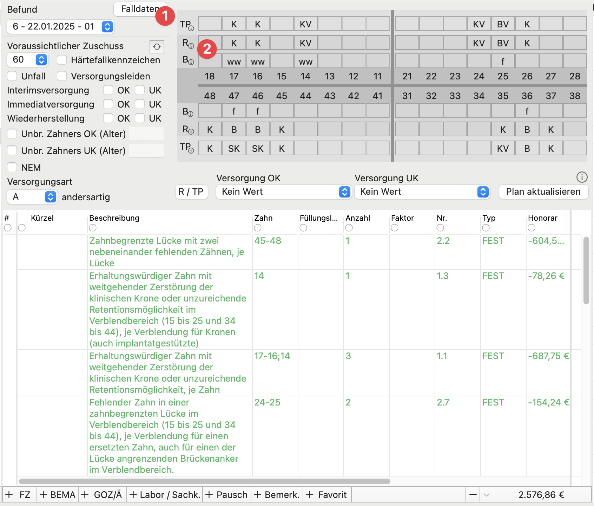Open Versorgung UK dropdown
The image size is (594, 506).
pos(422,192)
